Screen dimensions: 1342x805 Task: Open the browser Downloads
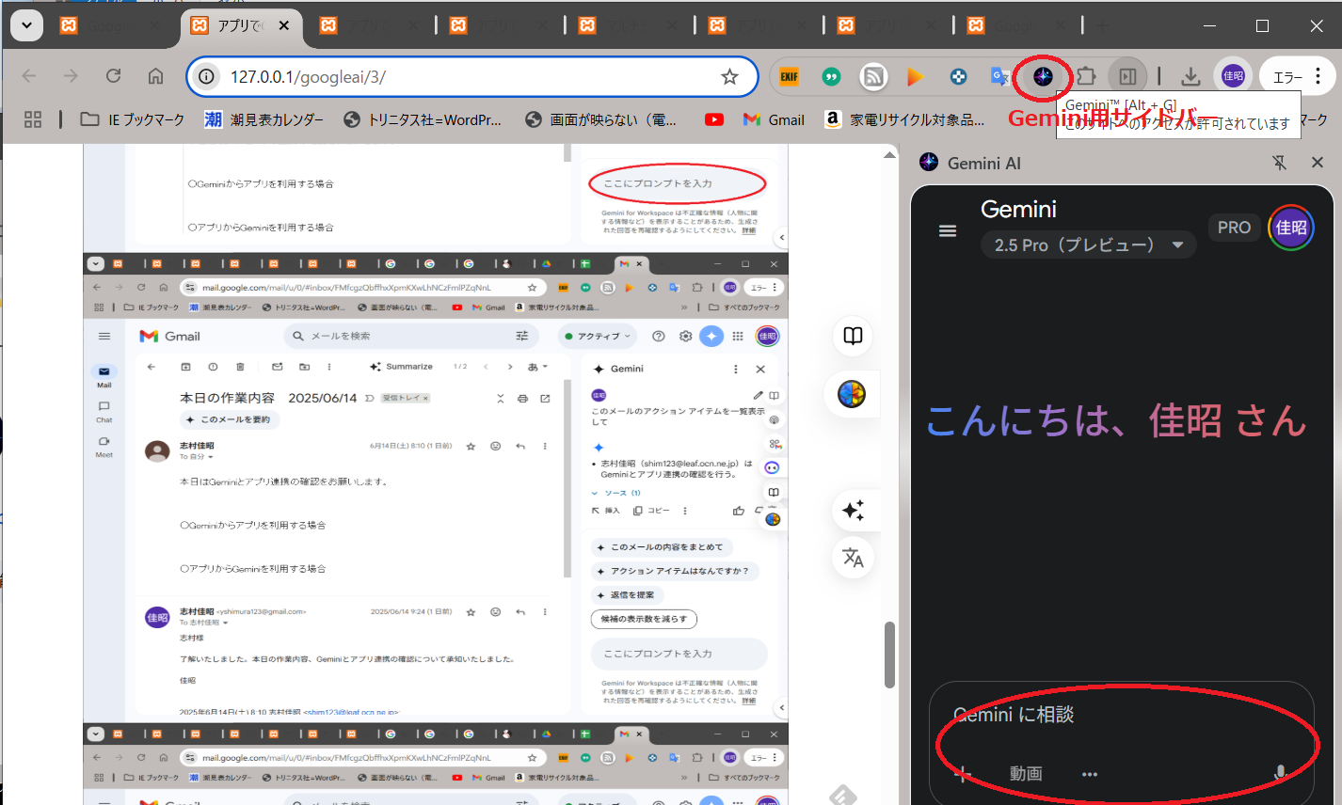coord(1190,77)
